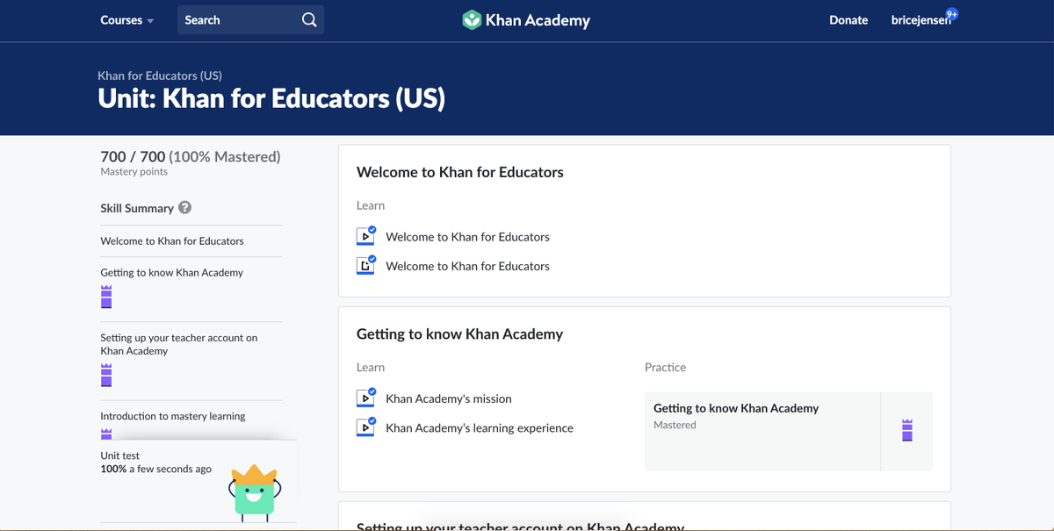1054x531 pixels.
Task: Click the Donate link
Action: tap(848, 20)
